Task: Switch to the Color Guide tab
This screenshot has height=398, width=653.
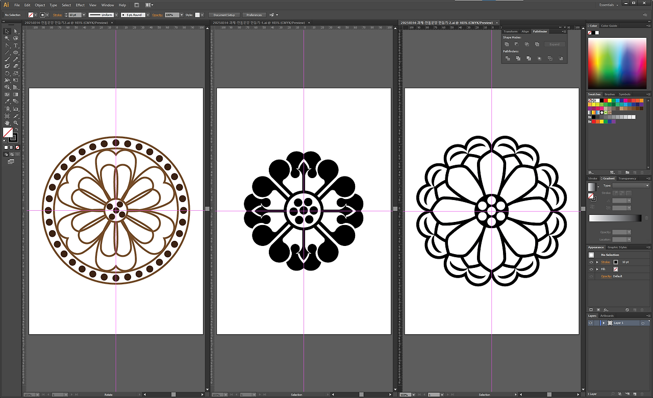Action: tap(609, 26)
